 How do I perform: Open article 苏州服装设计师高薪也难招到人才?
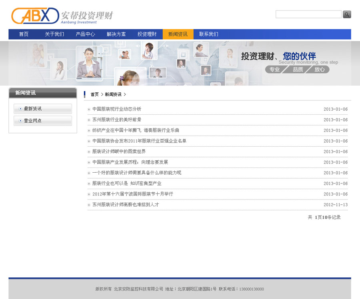126,204
